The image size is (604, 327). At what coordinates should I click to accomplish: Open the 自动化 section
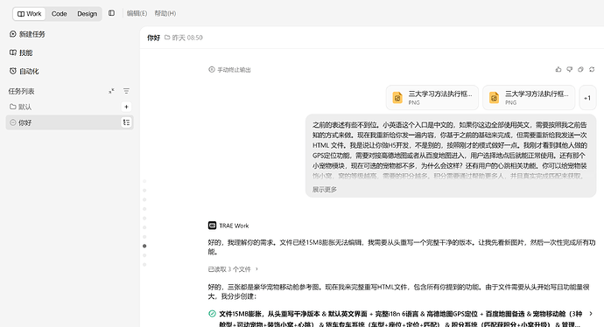pos(24,71)
